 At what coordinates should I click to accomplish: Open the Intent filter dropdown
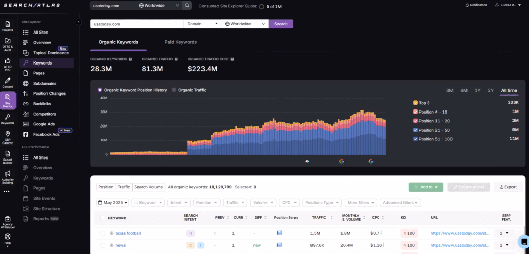point(179,203)
